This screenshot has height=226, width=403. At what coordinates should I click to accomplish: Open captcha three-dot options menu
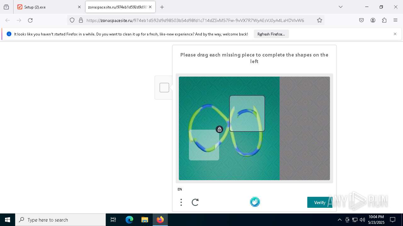[x=181, y=202]
